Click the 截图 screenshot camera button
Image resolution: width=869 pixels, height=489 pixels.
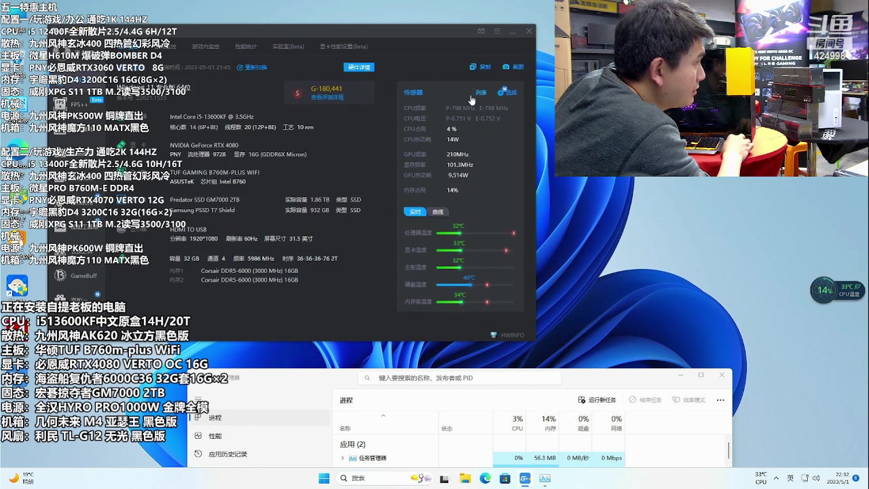tap(513, 67)
